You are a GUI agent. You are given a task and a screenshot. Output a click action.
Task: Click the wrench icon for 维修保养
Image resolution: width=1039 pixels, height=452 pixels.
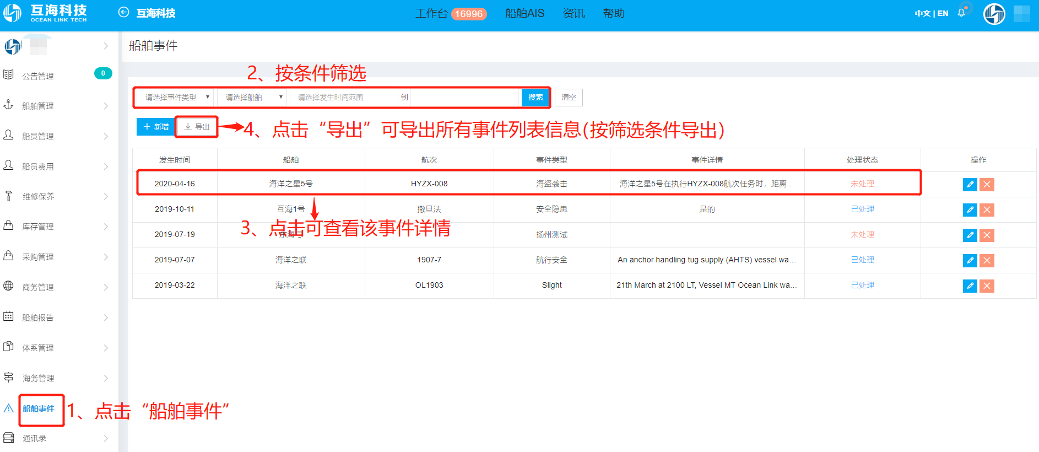point(8,196)
